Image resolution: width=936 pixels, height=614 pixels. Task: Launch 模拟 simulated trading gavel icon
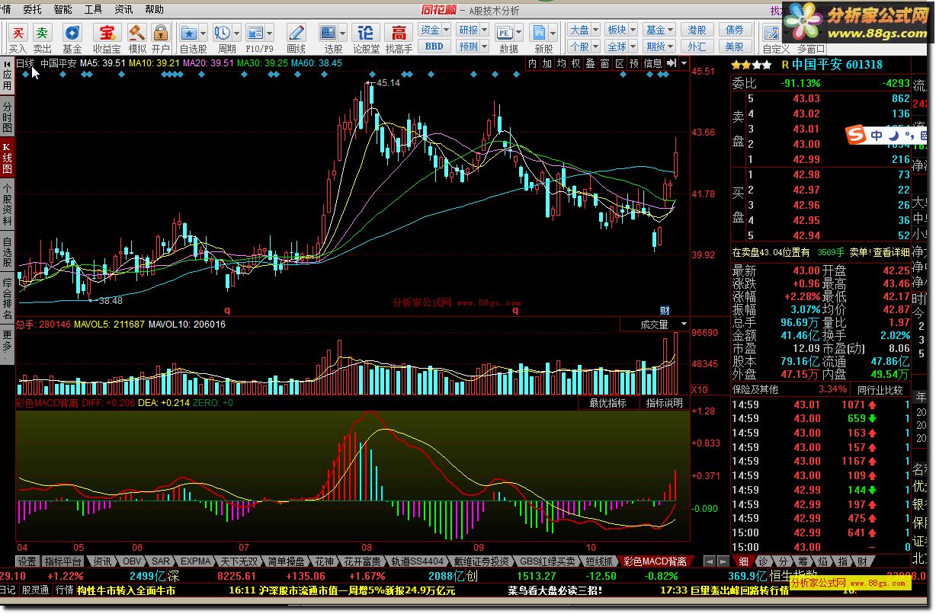[x=137, y=33]
